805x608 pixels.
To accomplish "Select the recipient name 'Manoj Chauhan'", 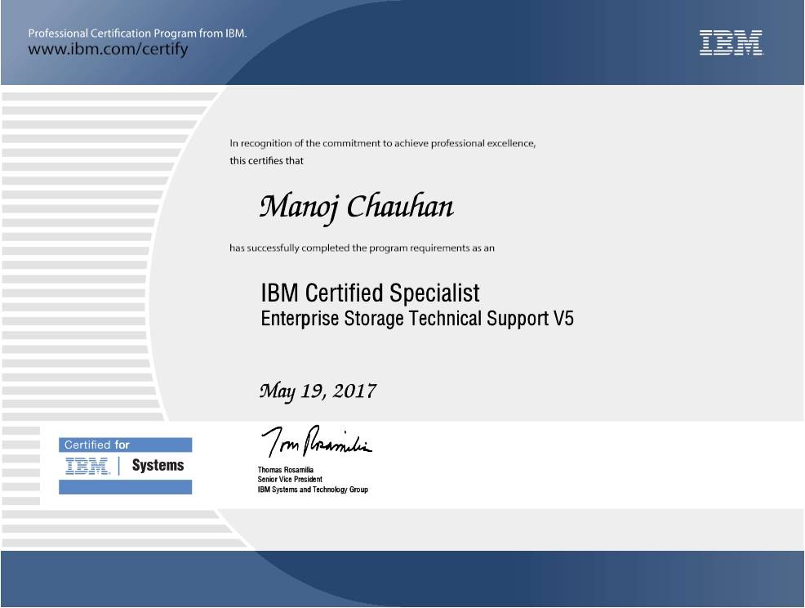I will (x=356, y=208).
